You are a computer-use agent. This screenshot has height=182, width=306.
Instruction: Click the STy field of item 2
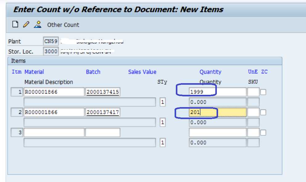tap(163, 122)
